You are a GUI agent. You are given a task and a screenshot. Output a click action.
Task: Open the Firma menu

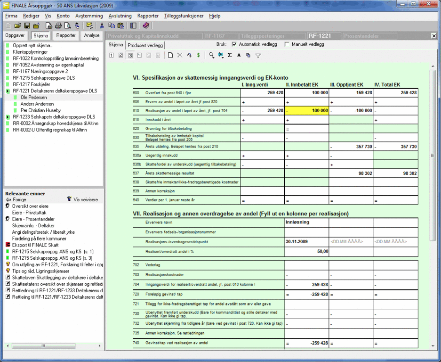point(11,16)
